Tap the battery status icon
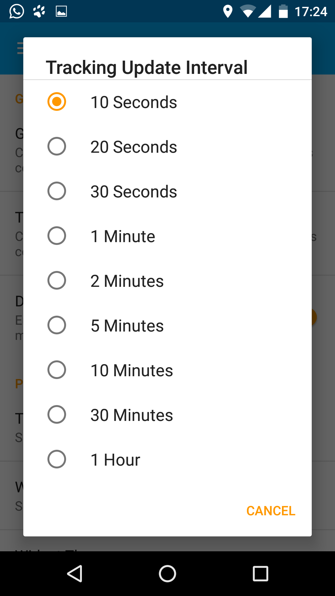335x596 pixels. [283, 11]
